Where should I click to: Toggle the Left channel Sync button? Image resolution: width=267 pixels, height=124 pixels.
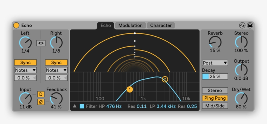click(x=25, y=62)
